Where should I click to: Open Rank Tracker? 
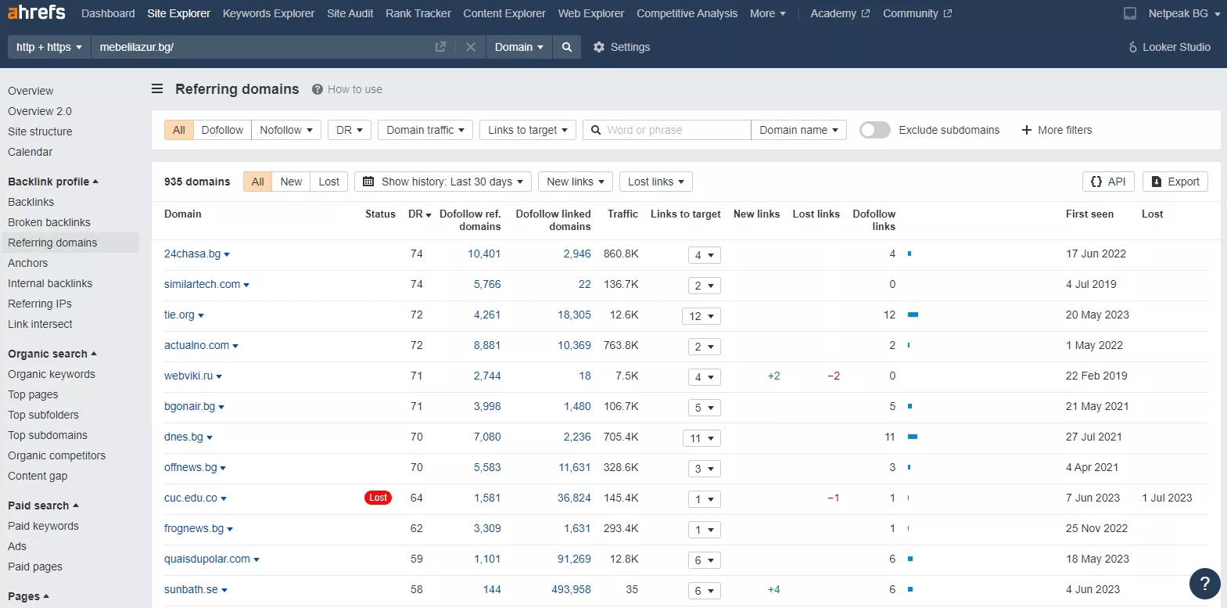[x=418, y=13]
